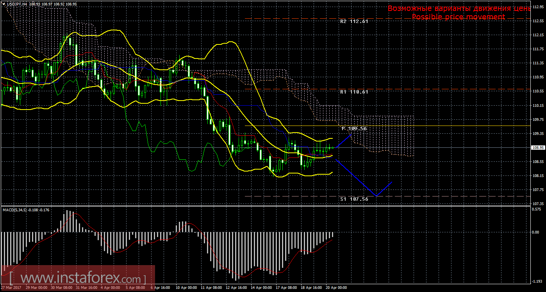The image size is (546, 292).
Task: Select the R1 110.61 resistance label
Action: [x=354, y=92]
